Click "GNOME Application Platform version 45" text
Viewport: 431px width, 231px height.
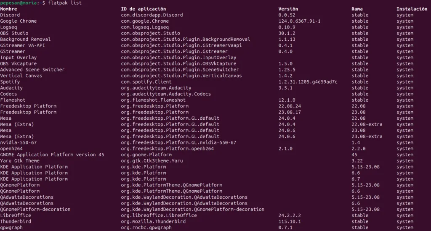[52, 155]
